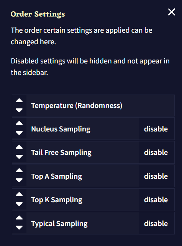
Task: Disable Top A Sampling
Action: click(156, 176)
